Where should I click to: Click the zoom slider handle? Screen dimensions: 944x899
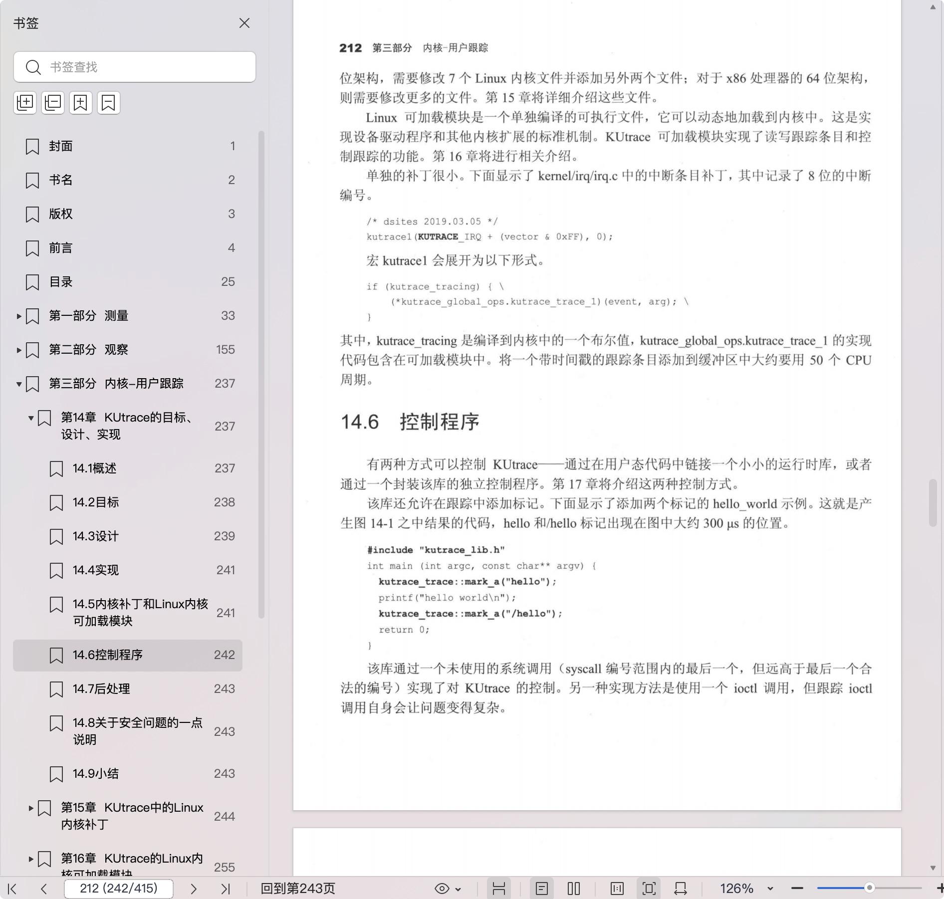click(869, 888)
